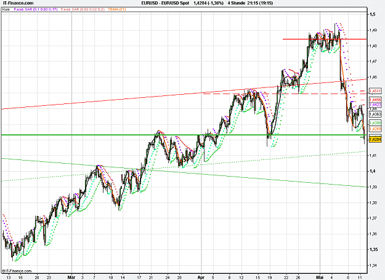This screenshot has height=280, width=385.
Task: Click the date label 19 on time axis
Action: (270, 278)
